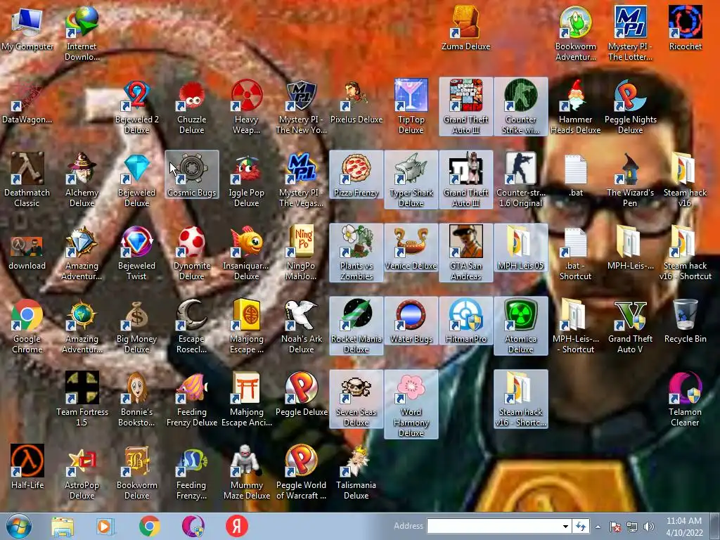The height and width of the screenshot is (540, 720).
Task: Open the Windows Start menu
Action: (18, 526)
